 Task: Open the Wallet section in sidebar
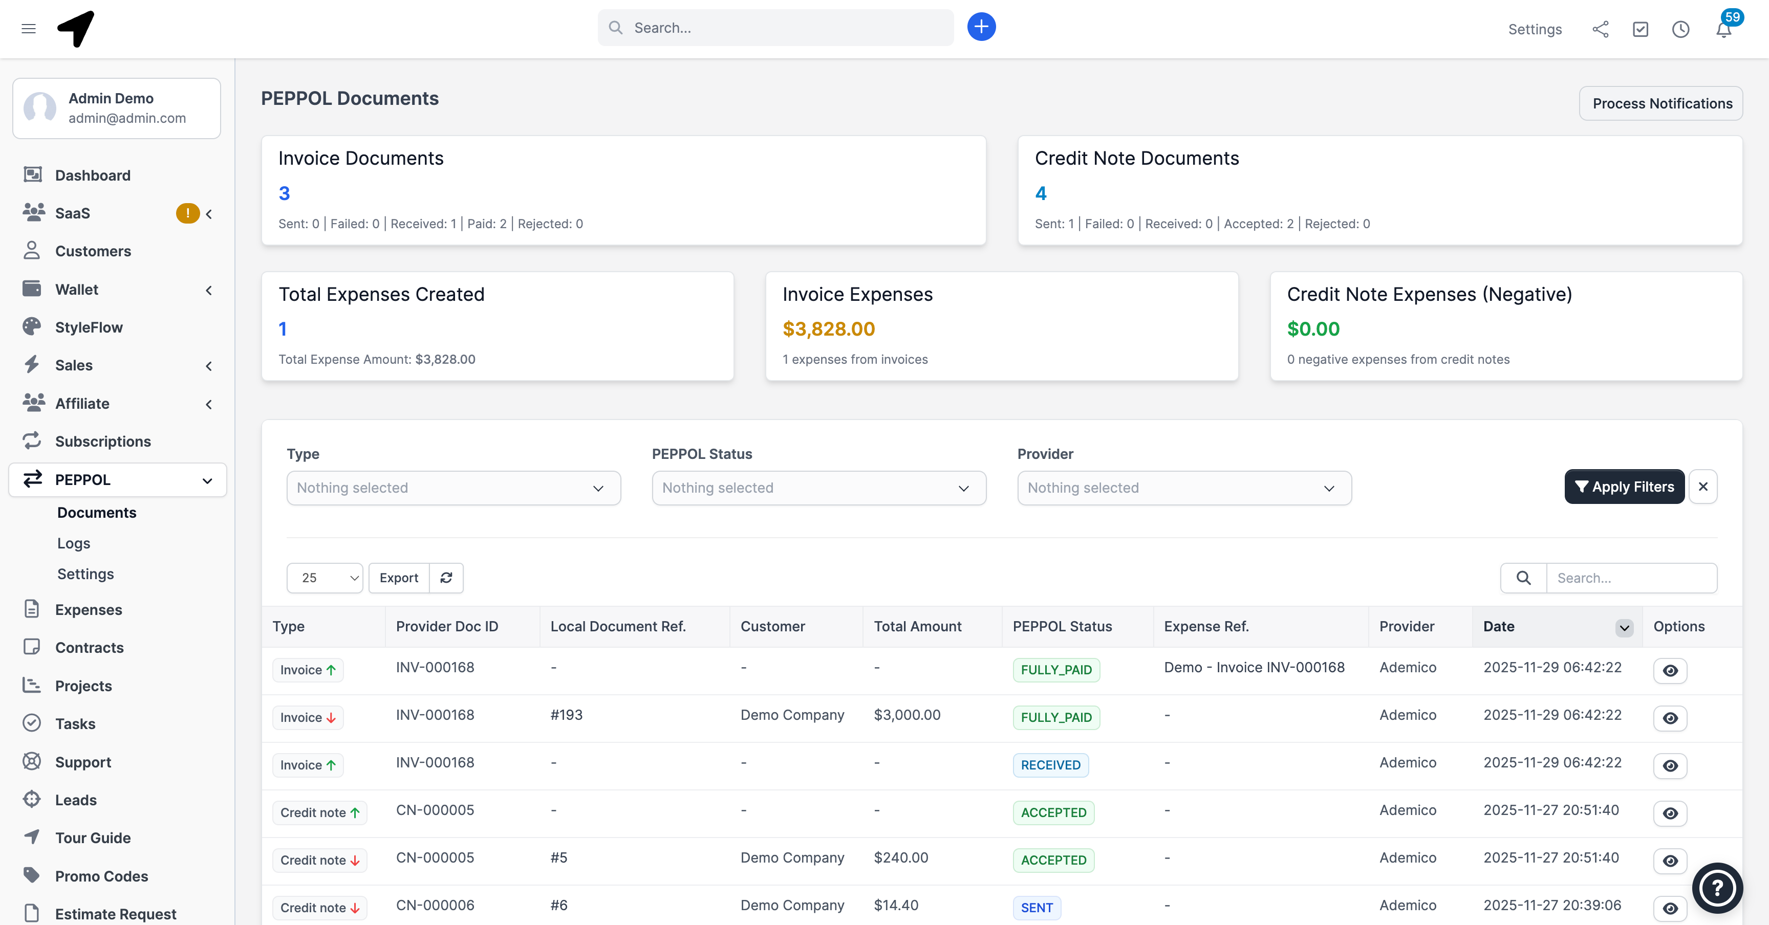pyautogui.click(x=76, y=289)
